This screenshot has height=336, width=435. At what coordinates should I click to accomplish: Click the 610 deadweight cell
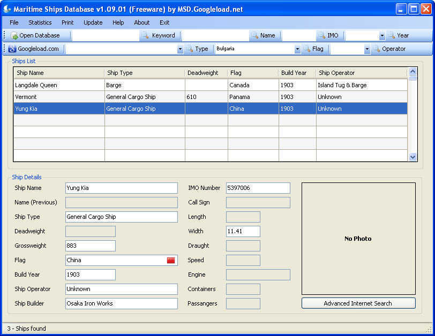pos(206,97)
